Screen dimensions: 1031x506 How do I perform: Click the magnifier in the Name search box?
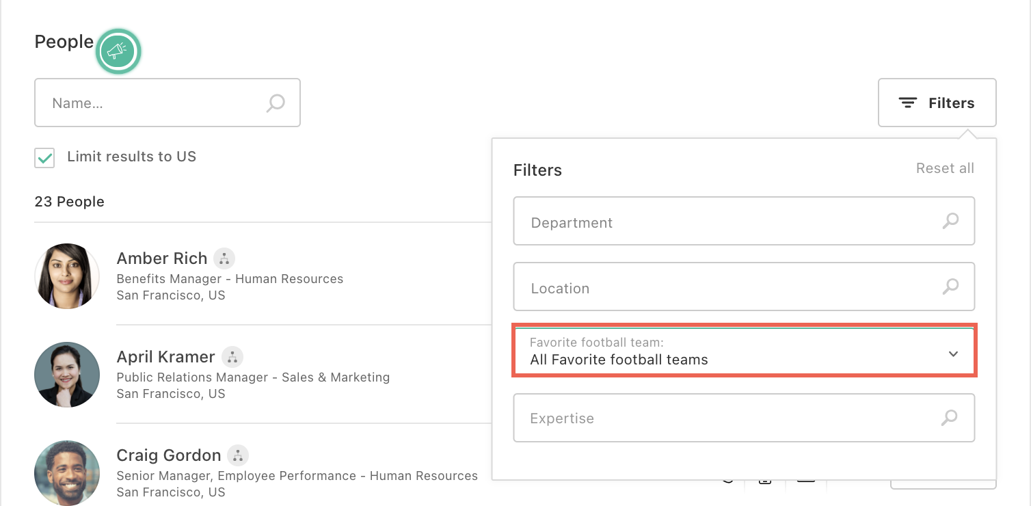276,103
